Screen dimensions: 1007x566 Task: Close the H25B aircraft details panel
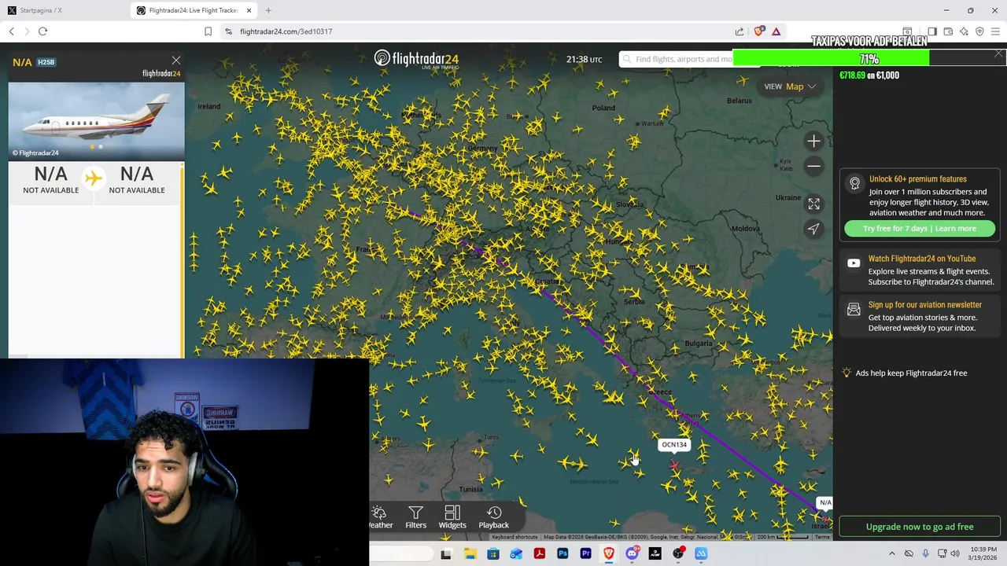click(x=176, y=61)
